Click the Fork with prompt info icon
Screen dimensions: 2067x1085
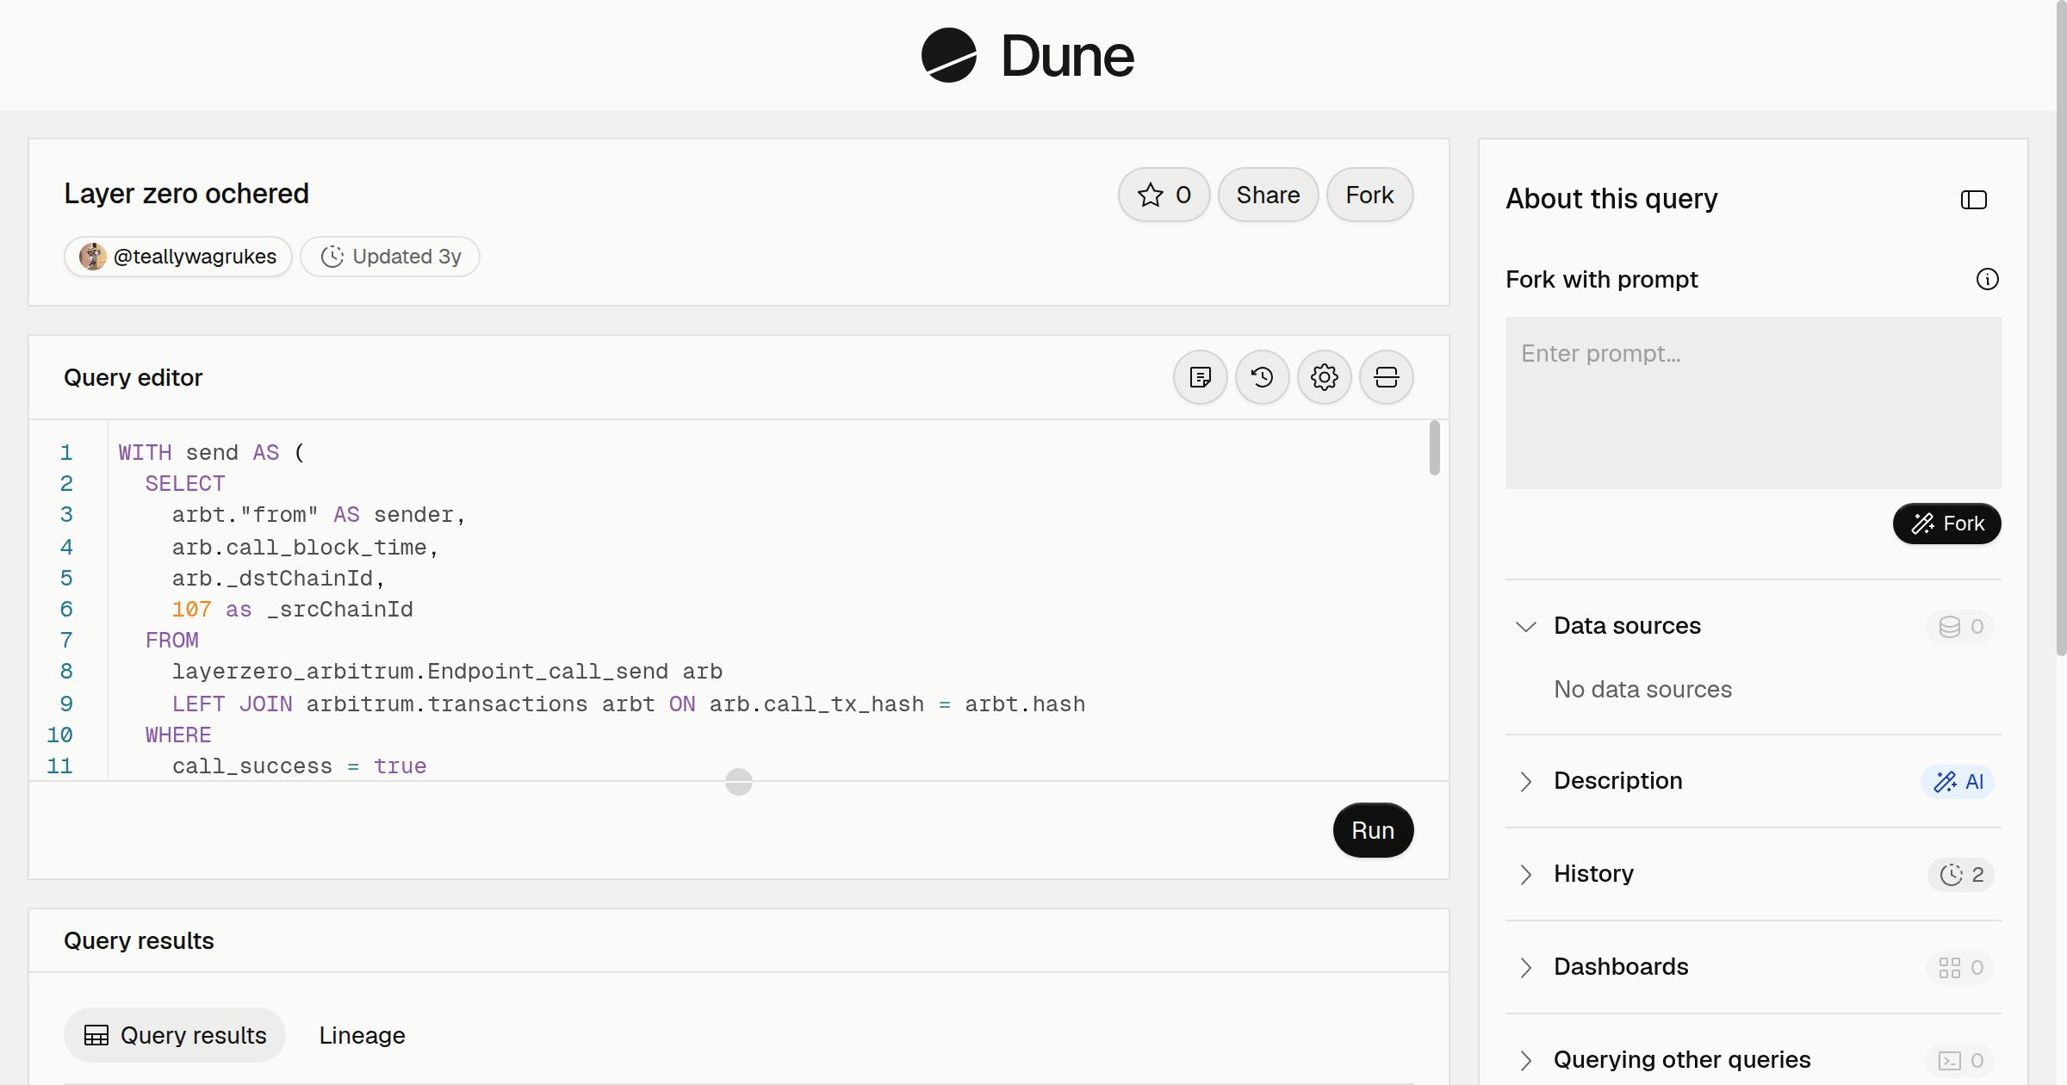click(1987, 279)
